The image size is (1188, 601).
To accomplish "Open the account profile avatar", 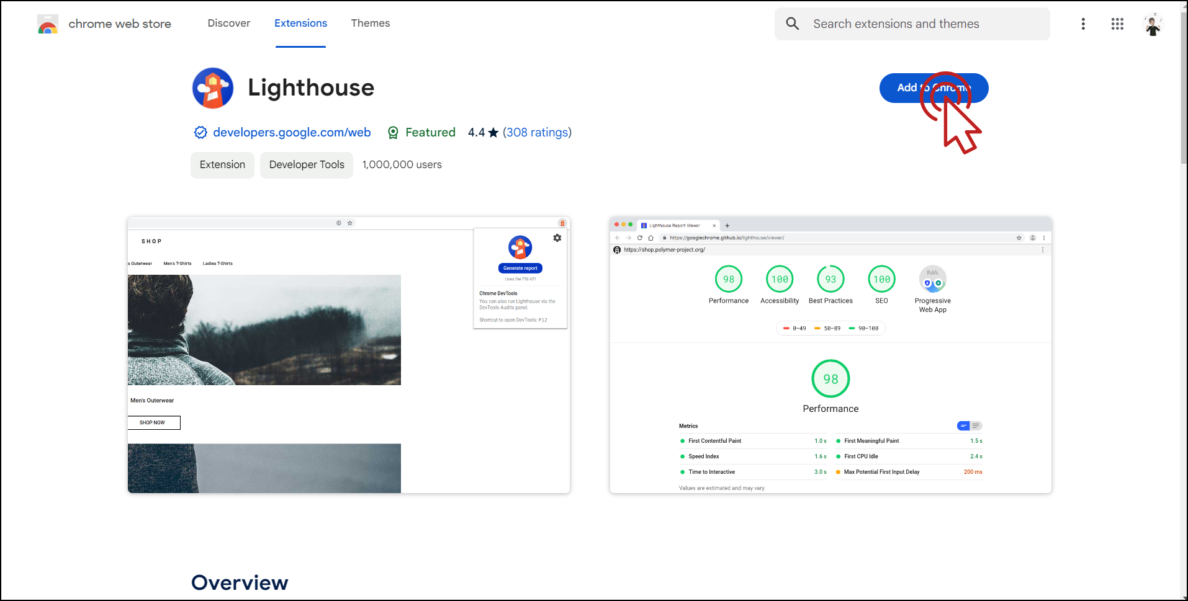I will coord(1153,24).
